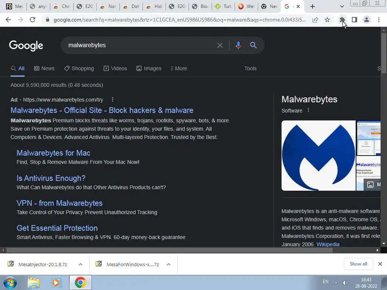Submit search with magnifier icon
387x290 pixels.
click(x=253, y=45)
